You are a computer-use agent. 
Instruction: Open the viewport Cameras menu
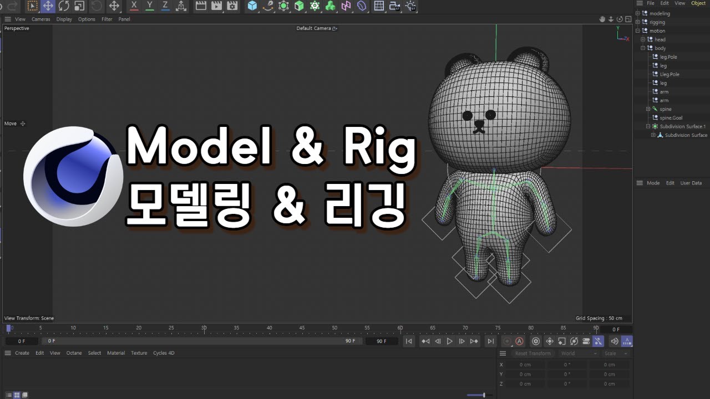coord(40,19)
